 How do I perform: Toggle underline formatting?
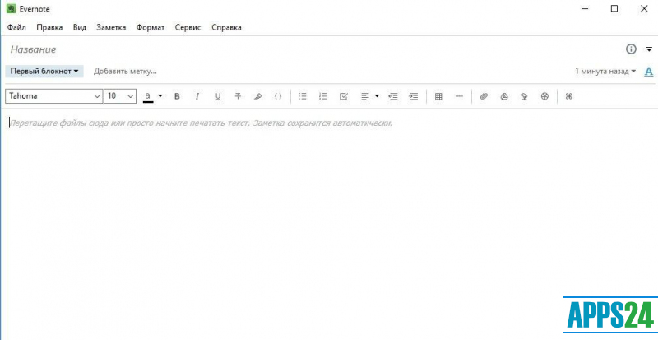[218, 96]
